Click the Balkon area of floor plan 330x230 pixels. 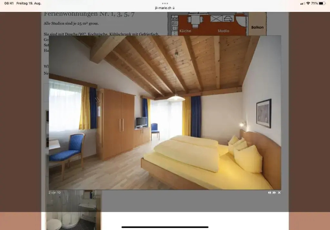[257, 27]
